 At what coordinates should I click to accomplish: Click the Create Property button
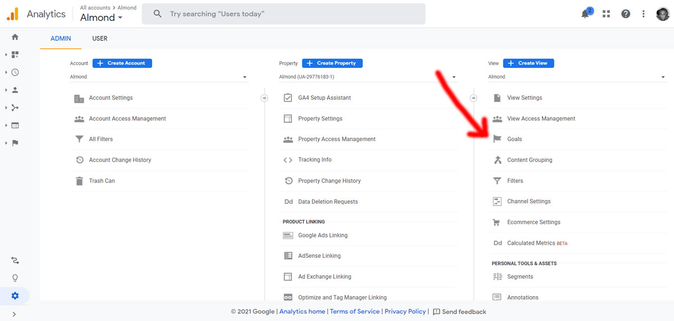coord(333,63)
